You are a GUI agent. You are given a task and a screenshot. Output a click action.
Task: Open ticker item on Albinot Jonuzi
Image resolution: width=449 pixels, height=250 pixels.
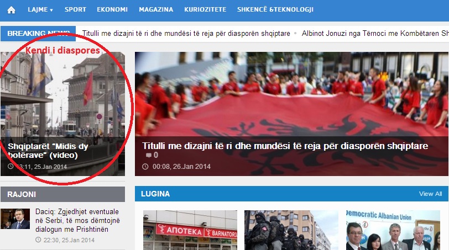pos(375,34)
